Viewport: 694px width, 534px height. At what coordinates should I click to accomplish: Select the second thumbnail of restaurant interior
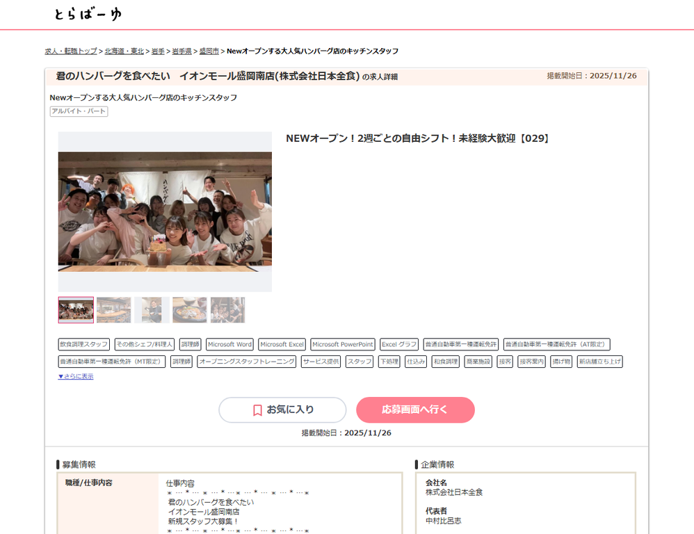click(x=114, y=309)
